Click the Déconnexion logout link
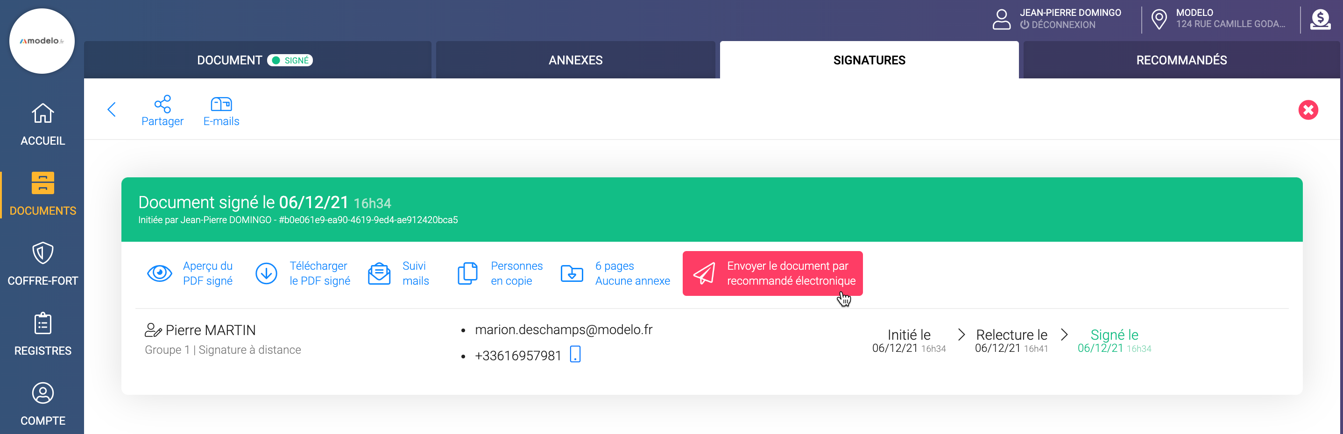The image size is (1343, 434). pyautogui.click(x=1062, y=24)
